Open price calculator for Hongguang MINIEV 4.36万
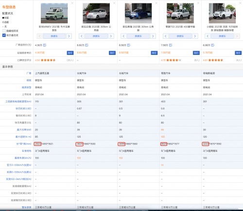Screen dimensions: 243x211 point(45,45)
